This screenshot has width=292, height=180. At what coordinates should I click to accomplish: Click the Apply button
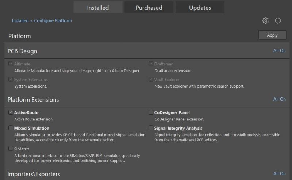point(272,35)
